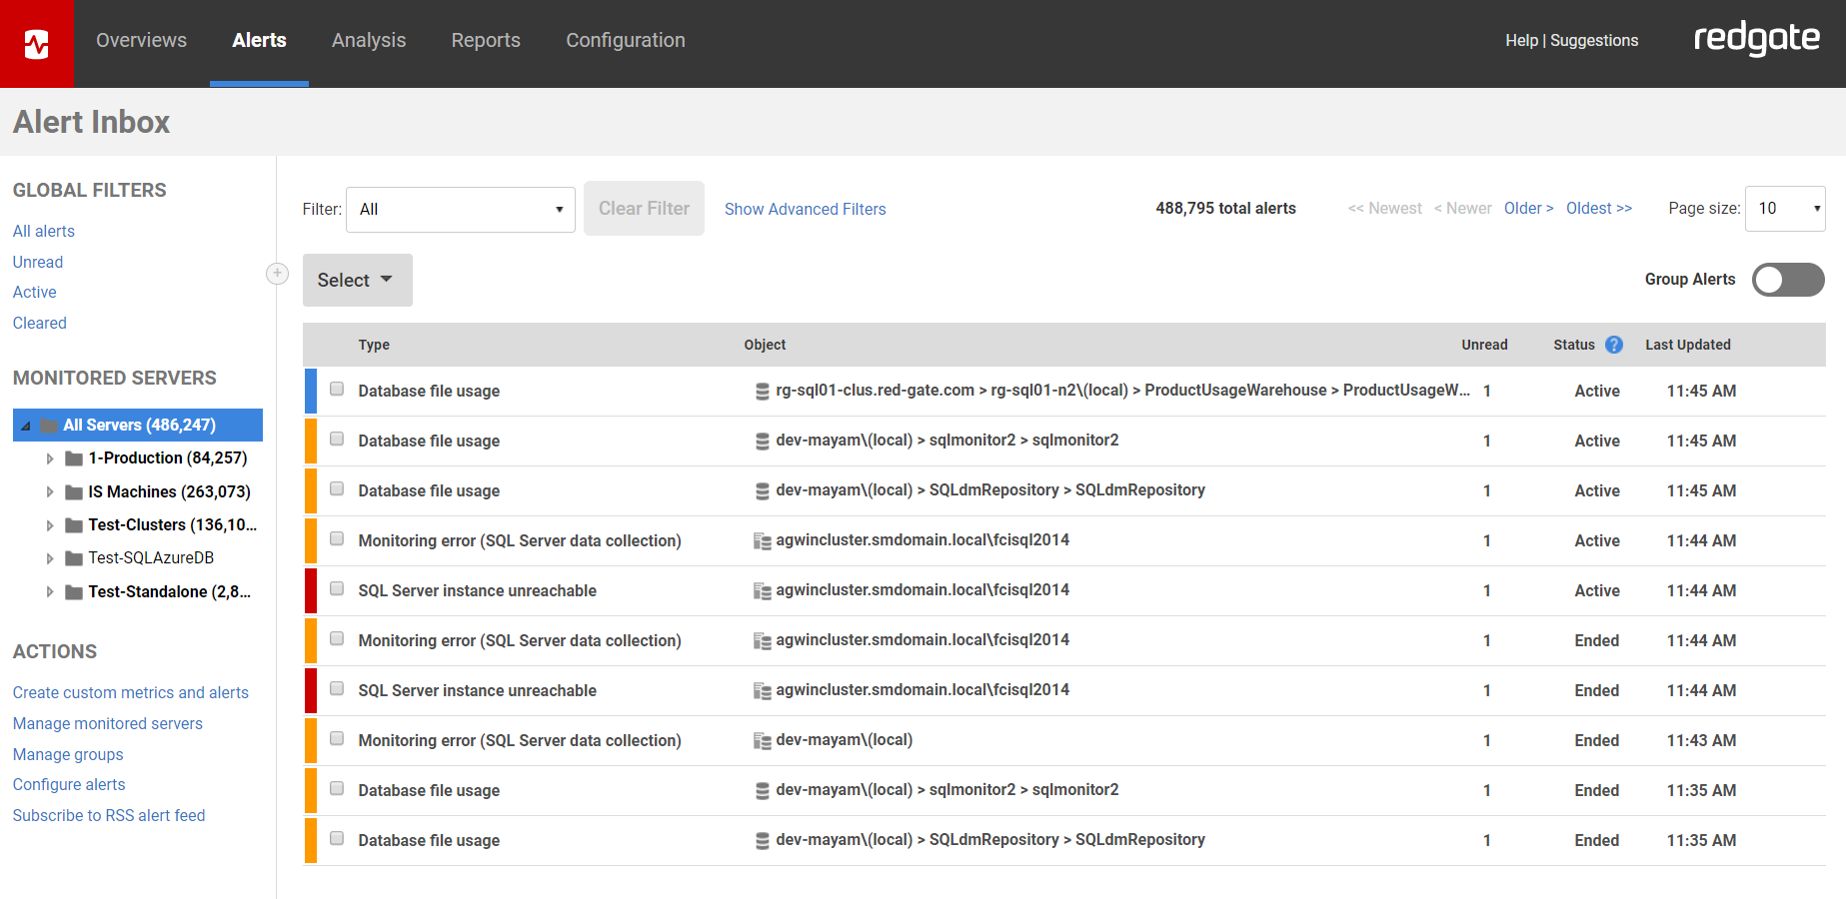Go to Oldest alerts page
The width and height of the screenshot is (1846, 899).
[x=1598, y=209]
